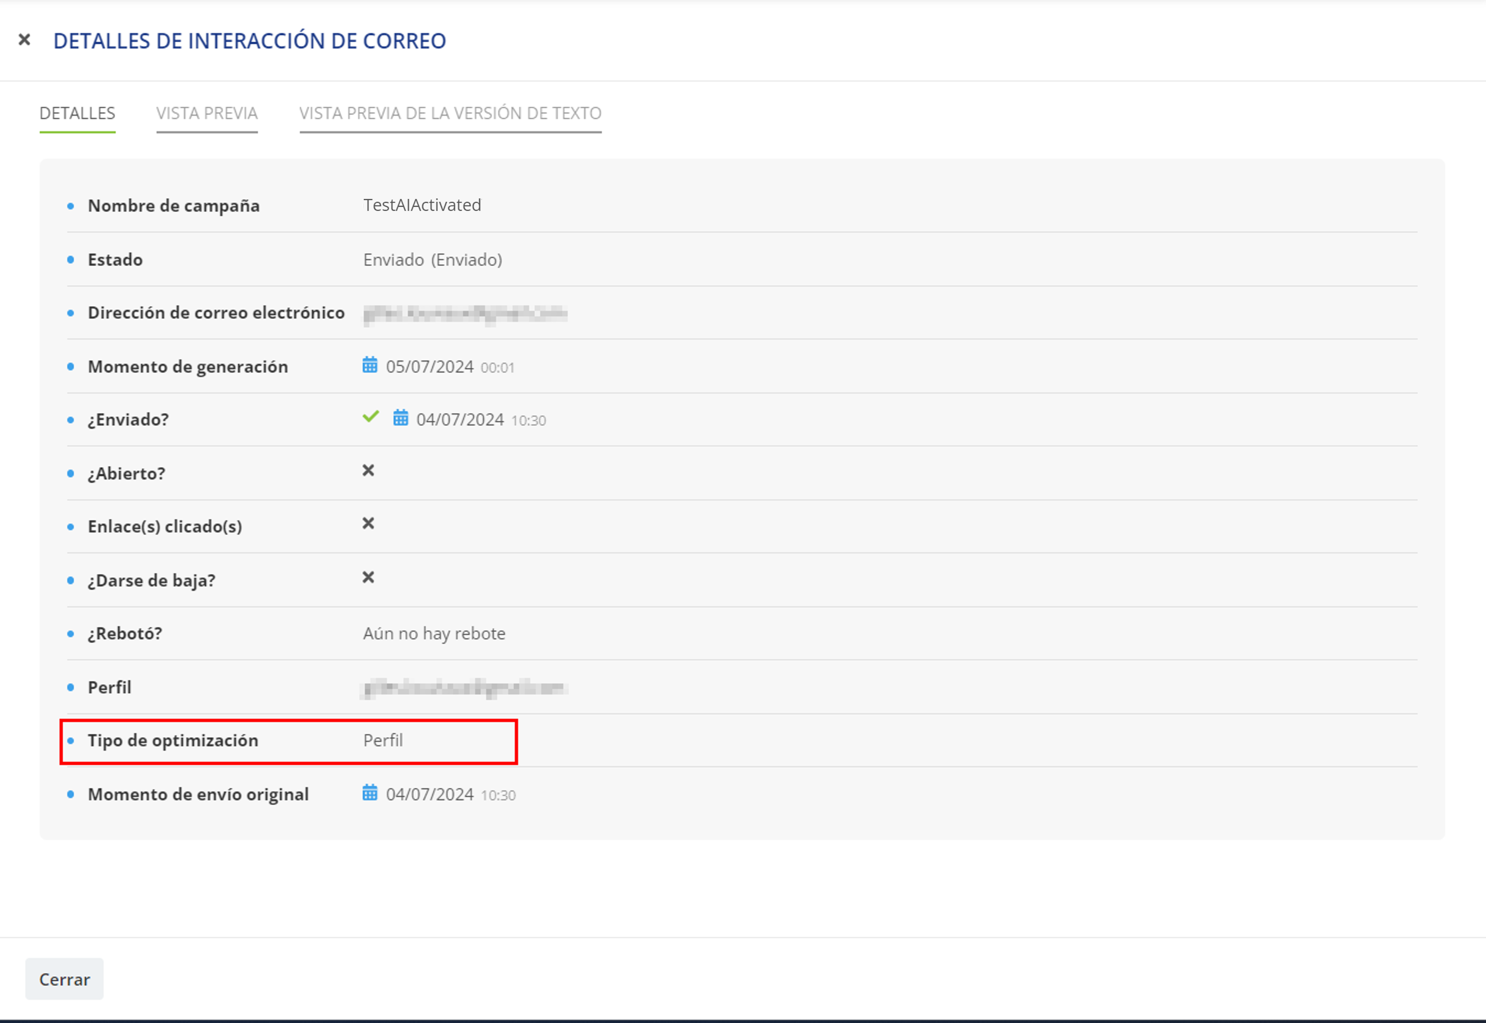The width and height of the screenshot is (1486, 1023).
Task: Click the 00:01 generation time
Action: pos(498,368)
